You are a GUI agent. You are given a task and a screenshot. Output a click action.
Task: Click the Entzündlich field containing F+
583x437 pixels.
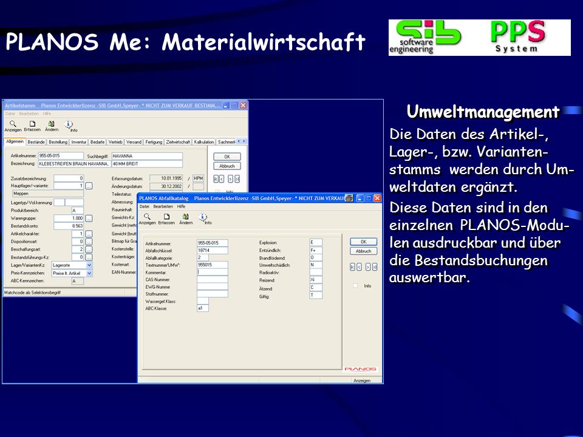[x=316, y=251]
